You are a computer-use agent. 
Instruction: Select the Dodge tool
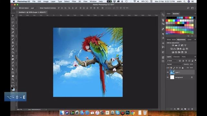click(x=13, y=59)
